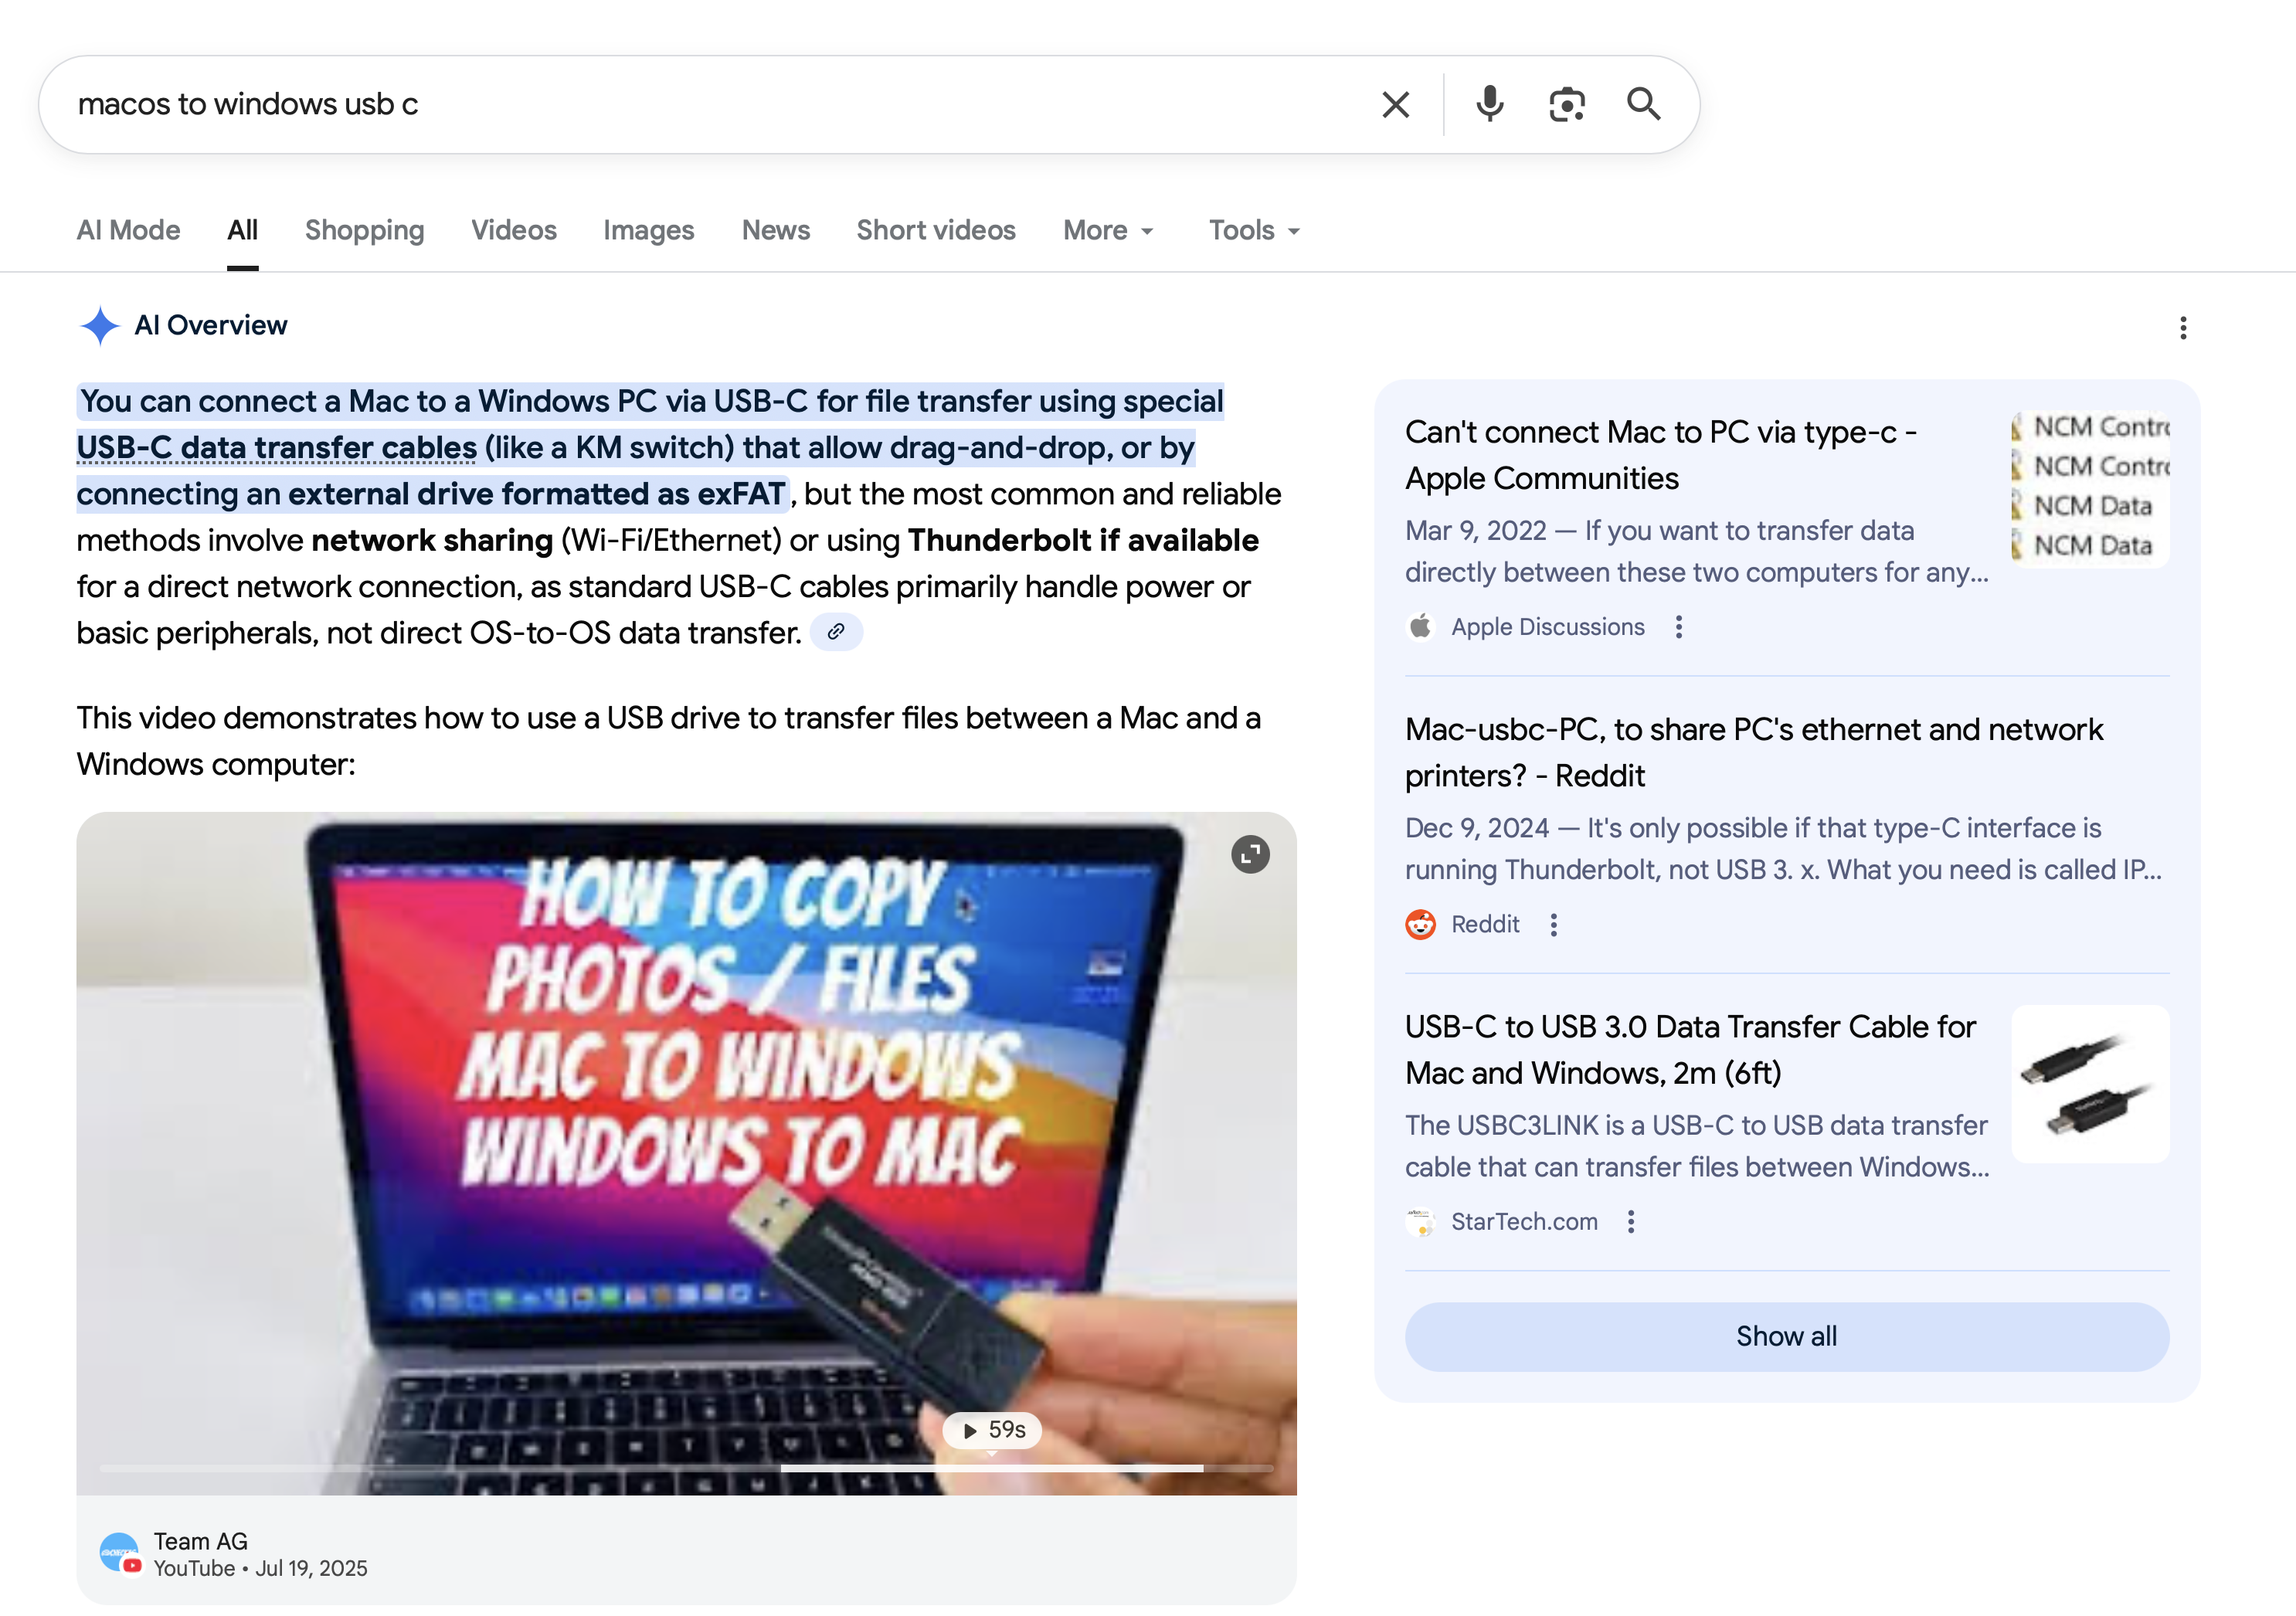
Task: Start voice search with the microphone
Action: tap(1489, 104)
